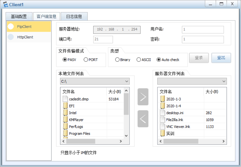241x167 pixels.
Task: Click local list scroll-right arrow
Action: coord(121,141)
